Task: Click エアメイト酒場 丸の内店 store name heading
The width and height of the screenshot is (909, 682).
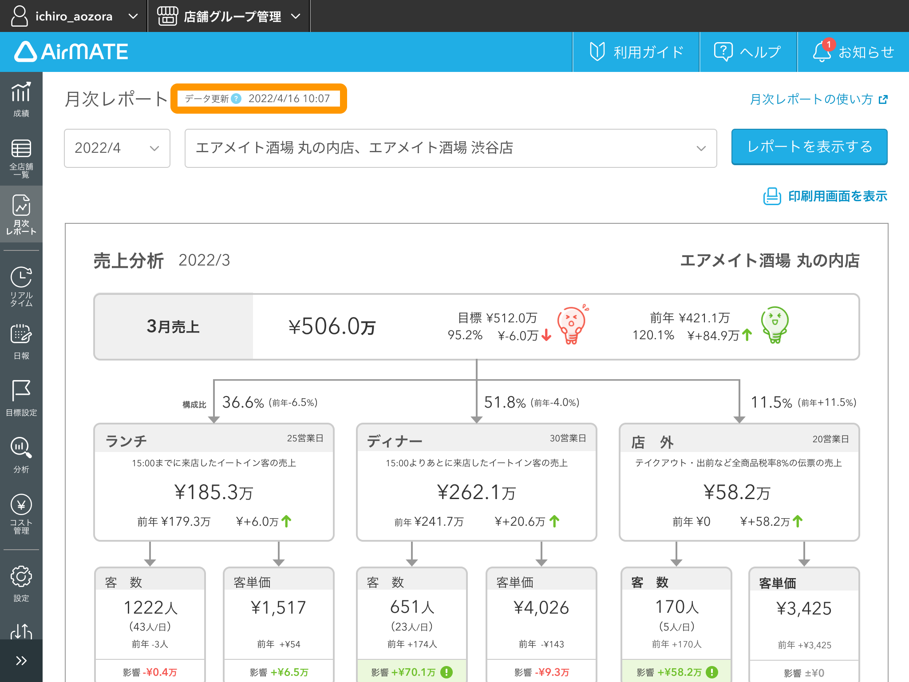Action: 770,261
